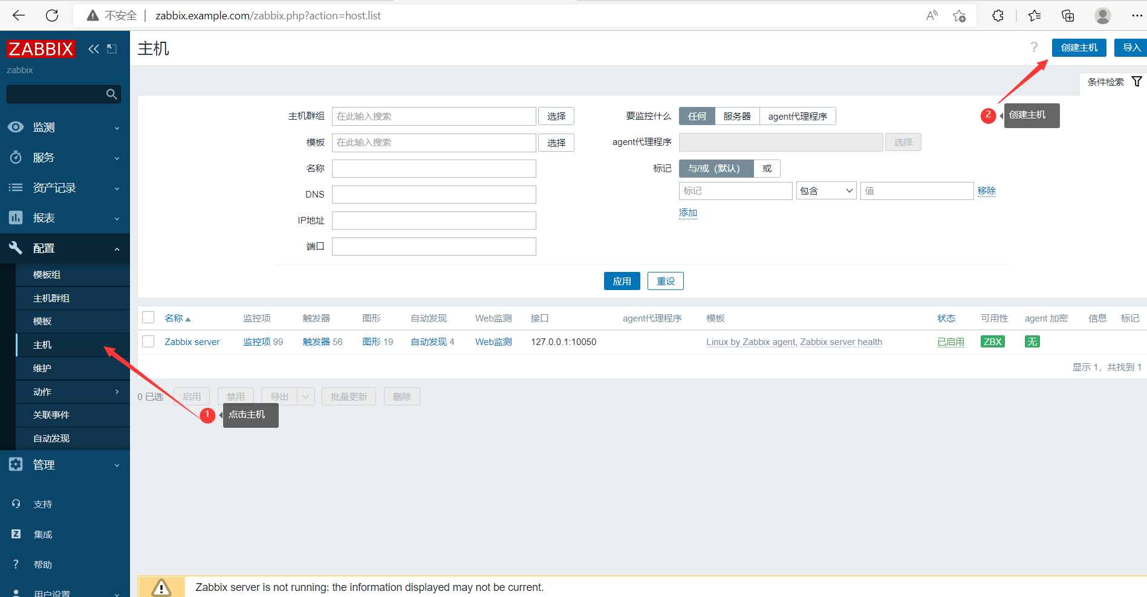Click the green 无 encryption badge
This screenshot has height=597, width=1147.
(1032, 342)
